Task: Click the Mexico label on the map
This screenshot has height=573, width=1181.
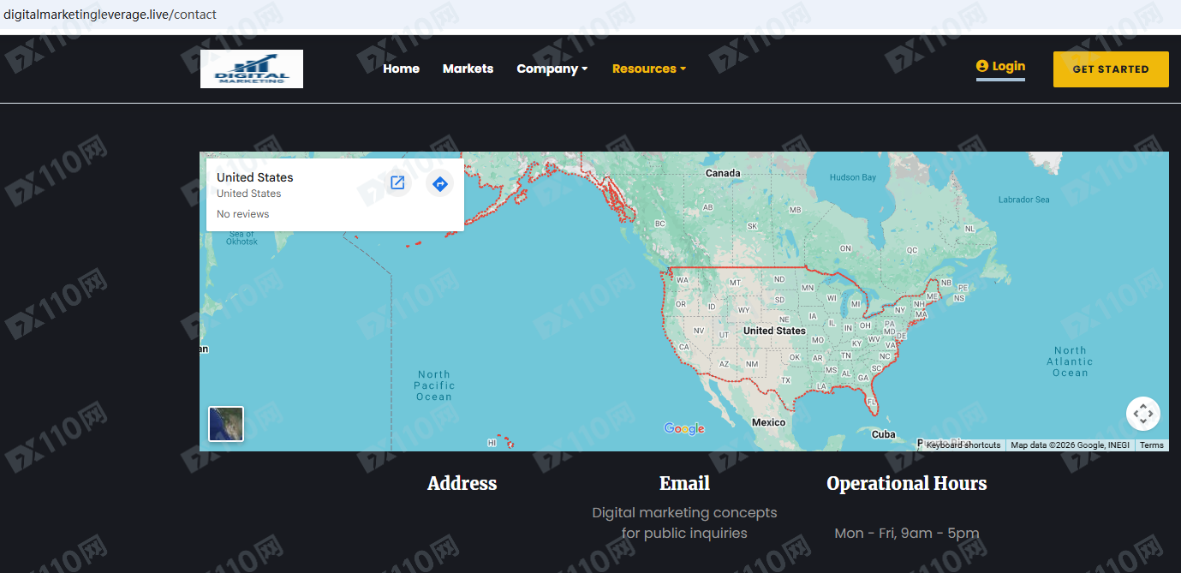Action: [x=768, y=422]
